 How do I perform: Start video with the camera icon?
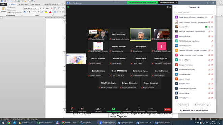82,109
